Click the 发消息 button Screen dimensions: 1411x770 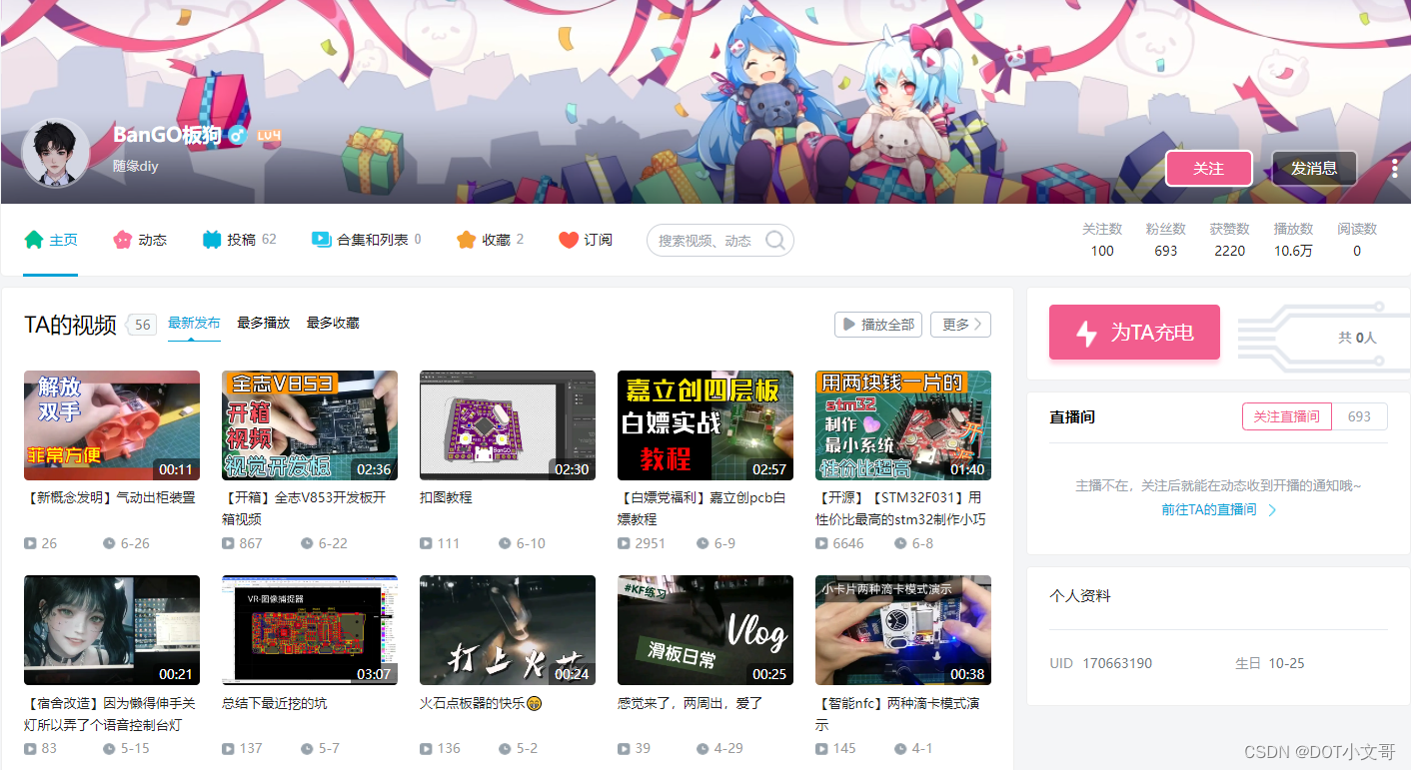tap(1314, 168)
